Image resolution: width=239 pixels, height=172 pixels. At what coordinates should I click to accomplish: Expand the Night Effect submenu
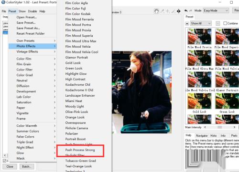[x=33, y=147]
